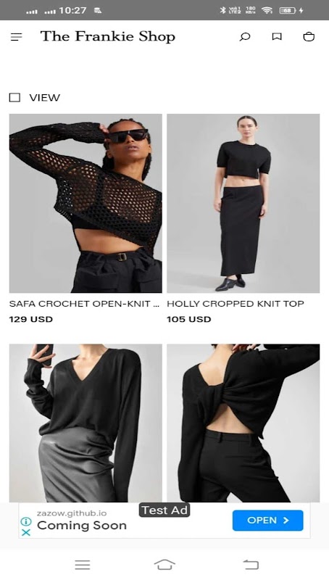Open the shopping bag icon
The image size is (329, 580).
point(309,36)
